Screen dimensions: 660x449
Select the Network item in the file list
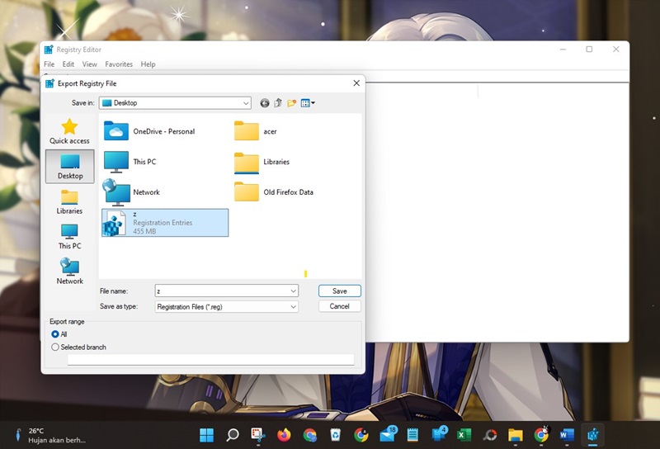point(131,192)
